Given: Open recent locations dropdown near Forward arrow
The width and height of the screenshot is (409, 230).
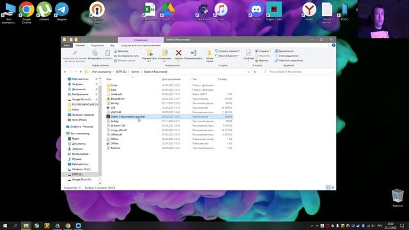Looking at the screenshot, I should click(x=76, y=72).
